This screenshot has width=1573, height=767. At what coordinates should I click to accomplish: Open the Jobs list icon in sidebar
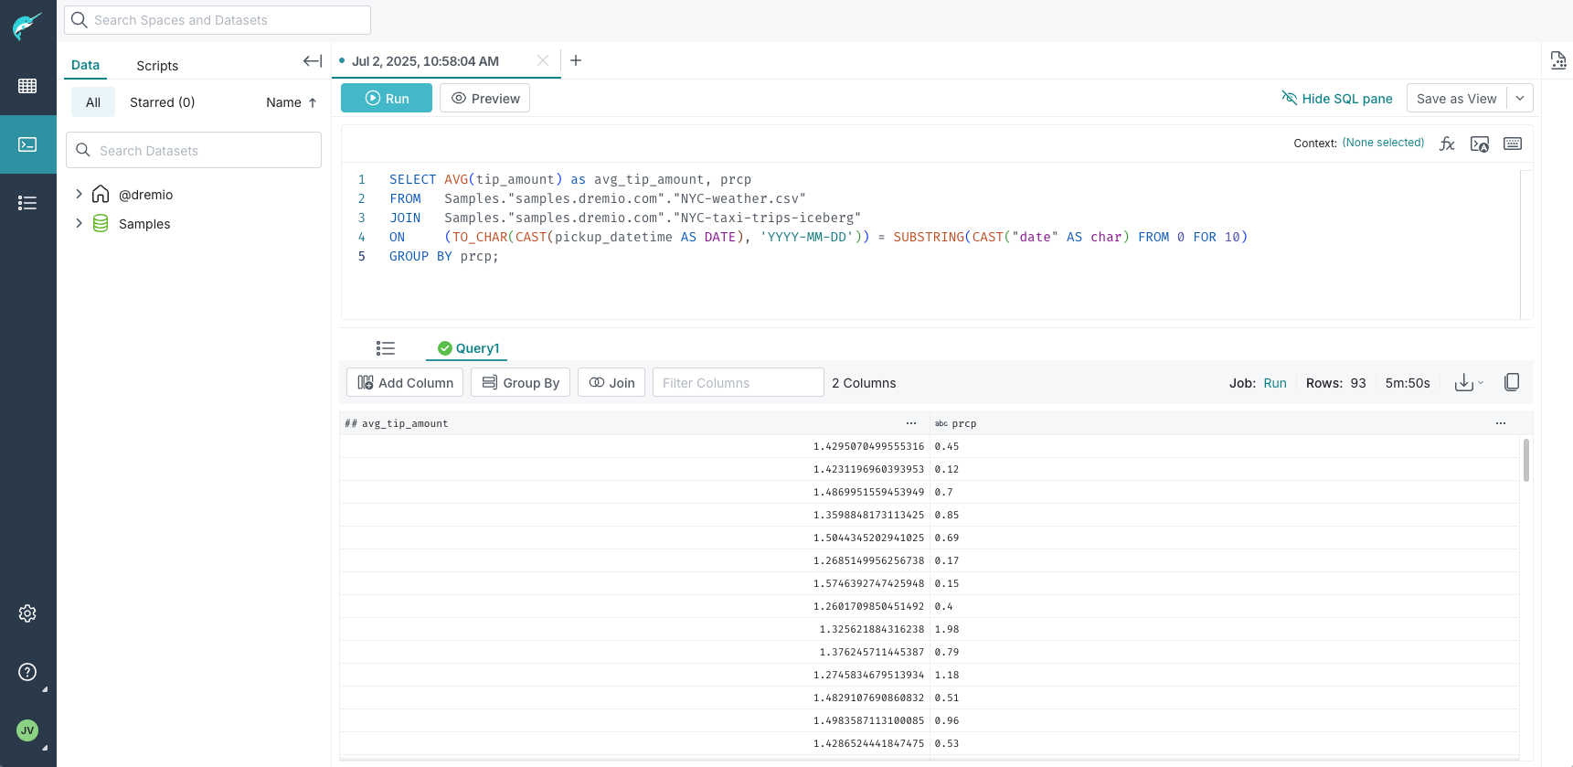click(27, 203)
